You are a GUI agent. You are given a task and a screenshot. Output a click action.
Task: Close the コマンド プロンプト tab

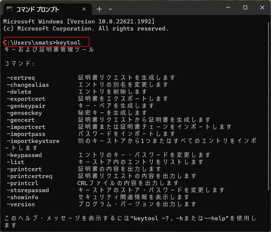click(x=84, y=9)
